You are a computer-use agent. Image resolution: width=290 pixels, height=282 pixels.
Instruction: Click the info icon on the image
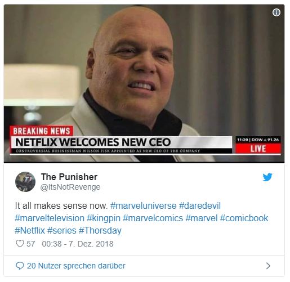pos(276,12)
